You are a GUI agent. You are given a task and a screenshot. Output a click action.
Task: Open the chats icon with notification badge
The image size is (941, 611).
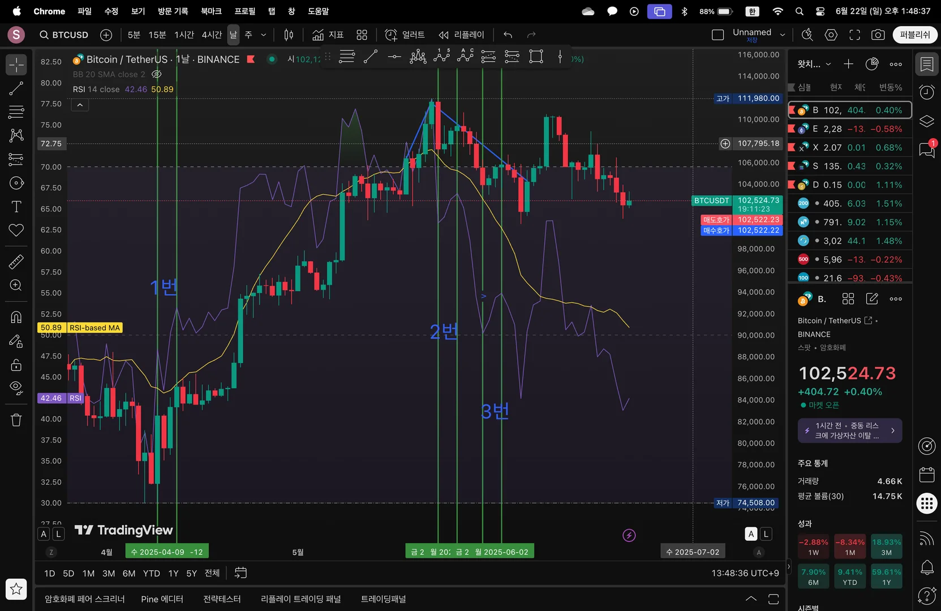pos(927,149)
